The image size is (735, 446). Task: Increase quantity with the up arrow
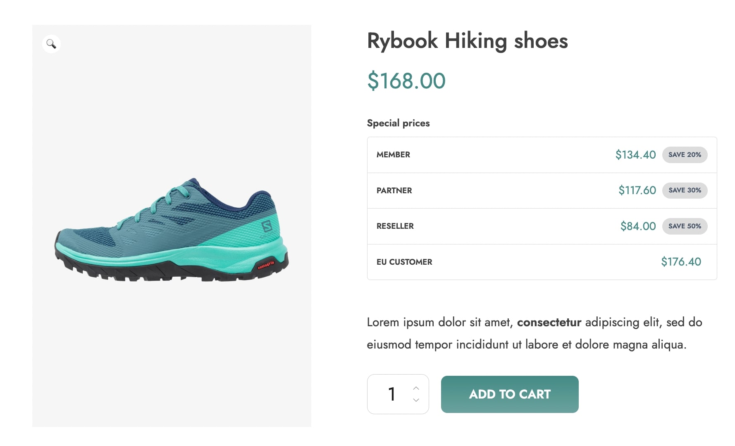[x=416, y=388]
